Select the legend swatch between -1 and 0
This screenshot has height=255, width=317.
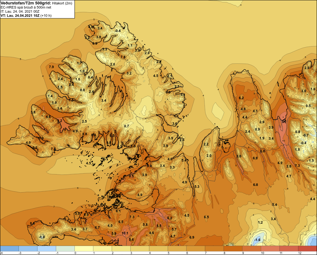click(65, 249)
